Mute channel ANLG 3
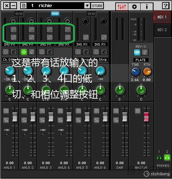This screenshot has width=172, height=179. click(42, 111)
